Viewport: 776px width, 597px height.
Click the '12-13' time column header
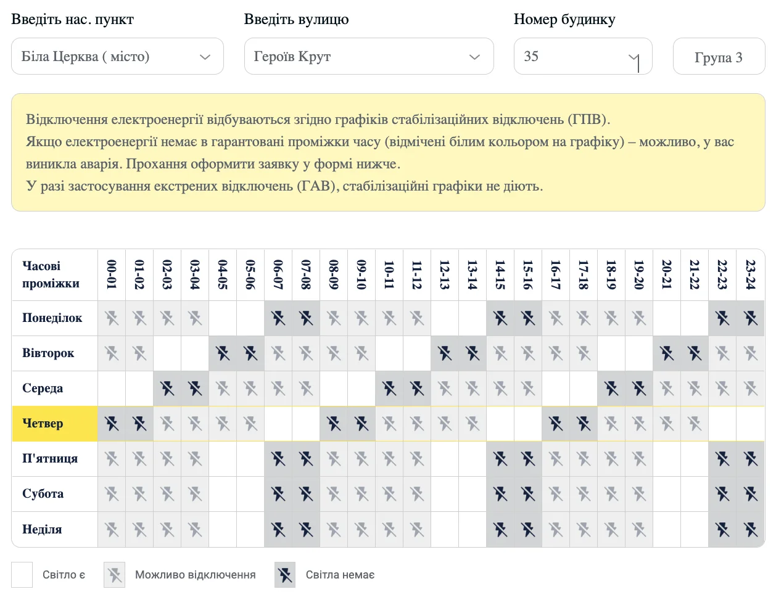(x=445, y=275)
